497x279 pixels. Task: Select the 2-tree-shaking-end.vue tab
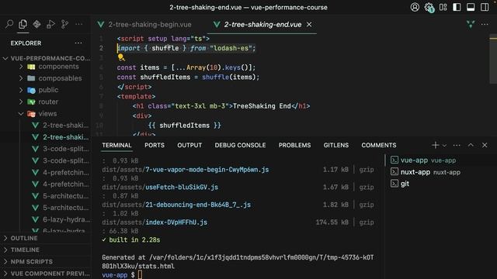click(x=262, y=24)
